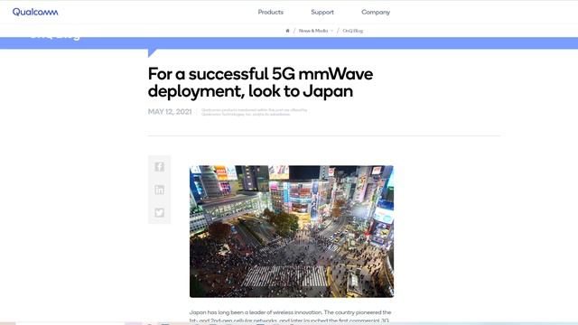
Task: Open the Products menu
Action: 271,12
